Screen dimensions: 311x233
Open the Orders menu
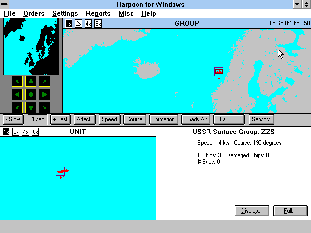34,14
